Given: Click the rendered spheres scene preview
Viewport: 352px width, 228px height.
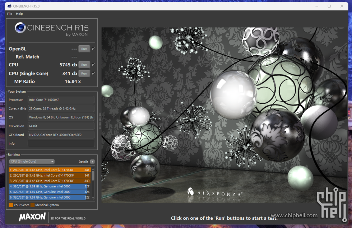Looking at the screenshot, I should [224, 115].
